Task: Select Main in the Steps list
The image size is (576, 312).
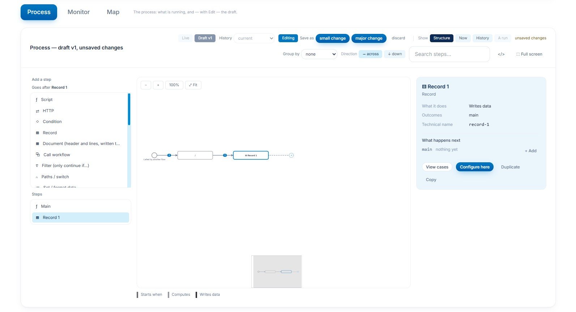Action: click(x=81, y=206)
